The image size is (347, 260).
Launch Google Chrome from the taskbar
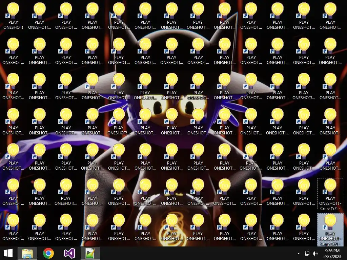pos(48,253)
